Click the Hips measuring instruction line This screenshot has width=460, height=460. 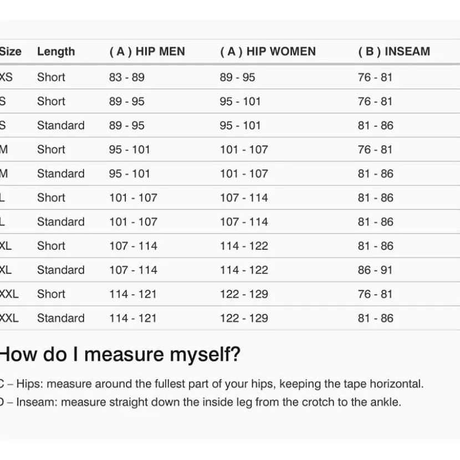212,384
